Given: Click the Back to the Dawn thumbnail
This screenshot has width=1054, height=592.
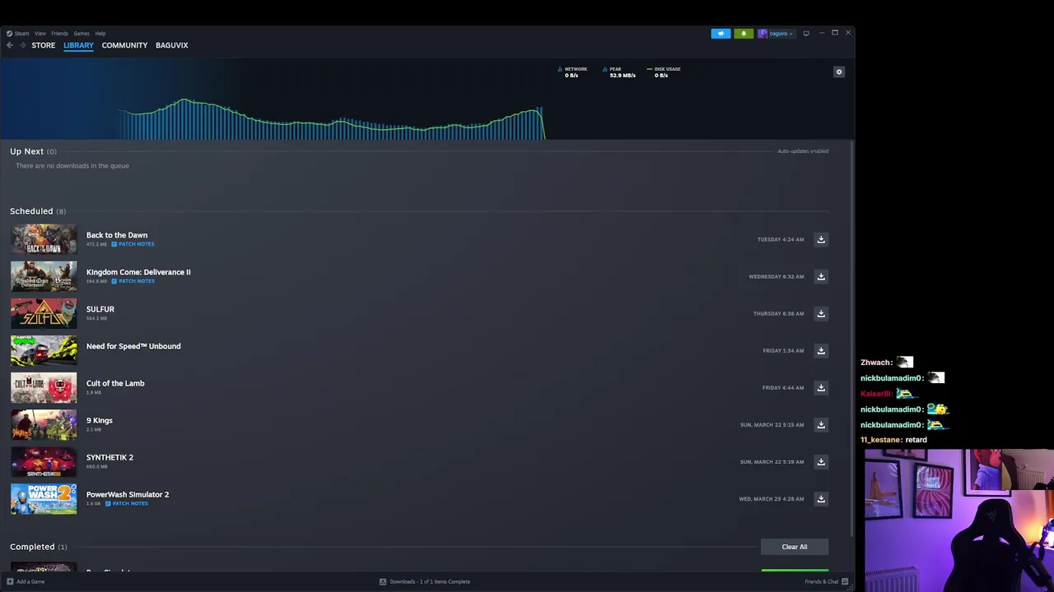Looking at the screenshot, I should point(44,239).
